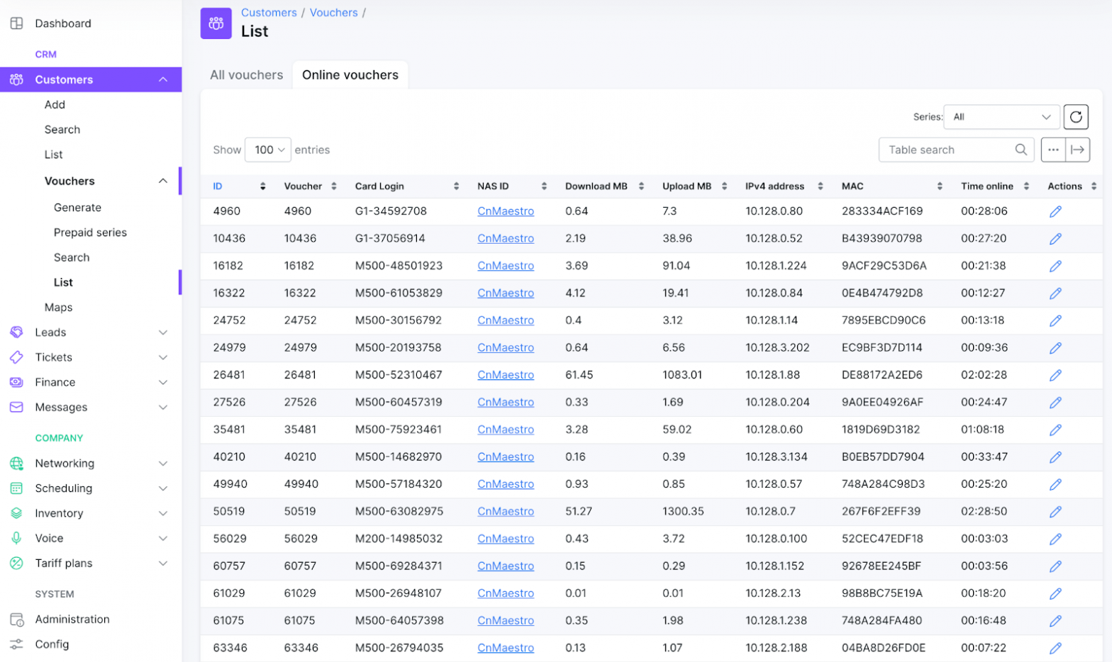Click the edit pencil for voucher 4960
Viewport: 1112px width, 662px height.
[x=1055, y=211]
